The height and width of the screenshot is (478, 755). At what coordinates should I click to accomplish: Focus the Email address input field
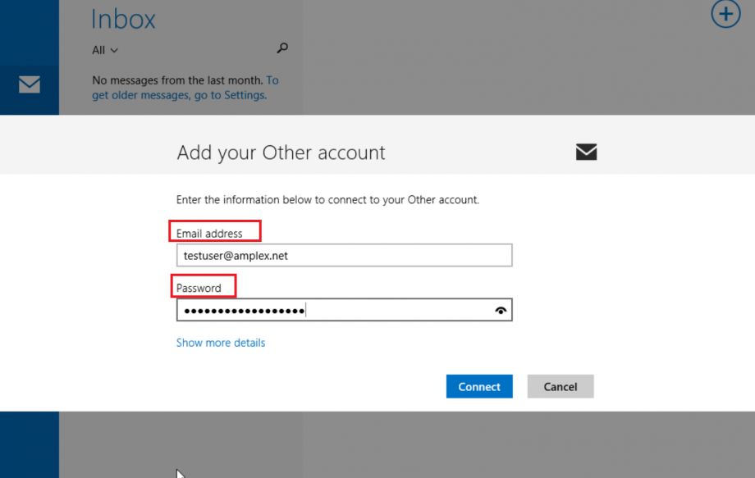pos(344,255)
